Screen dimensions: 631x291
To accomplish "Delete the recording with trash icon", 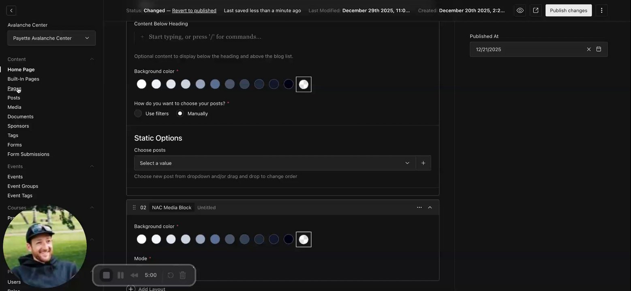I will 183,275.
